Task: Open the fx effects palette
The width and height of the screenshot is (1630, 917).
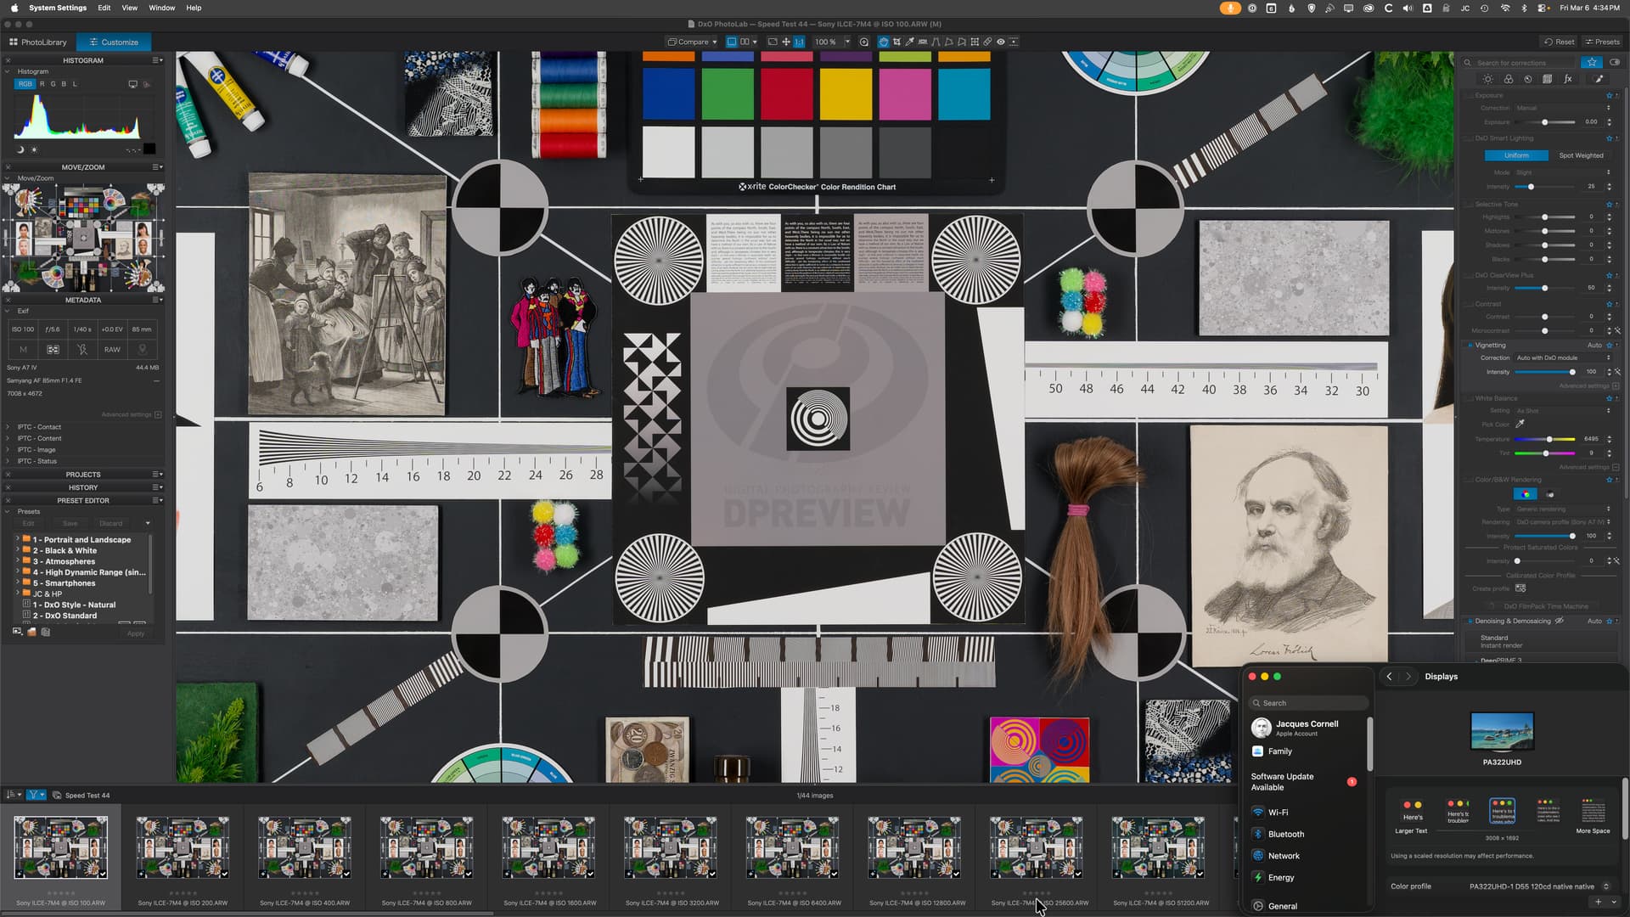Action: point(1568,79)
